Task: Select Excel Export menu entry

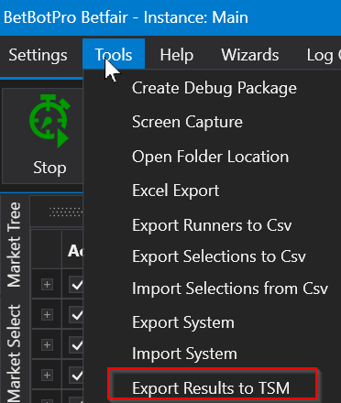Action: pos(176,191)
